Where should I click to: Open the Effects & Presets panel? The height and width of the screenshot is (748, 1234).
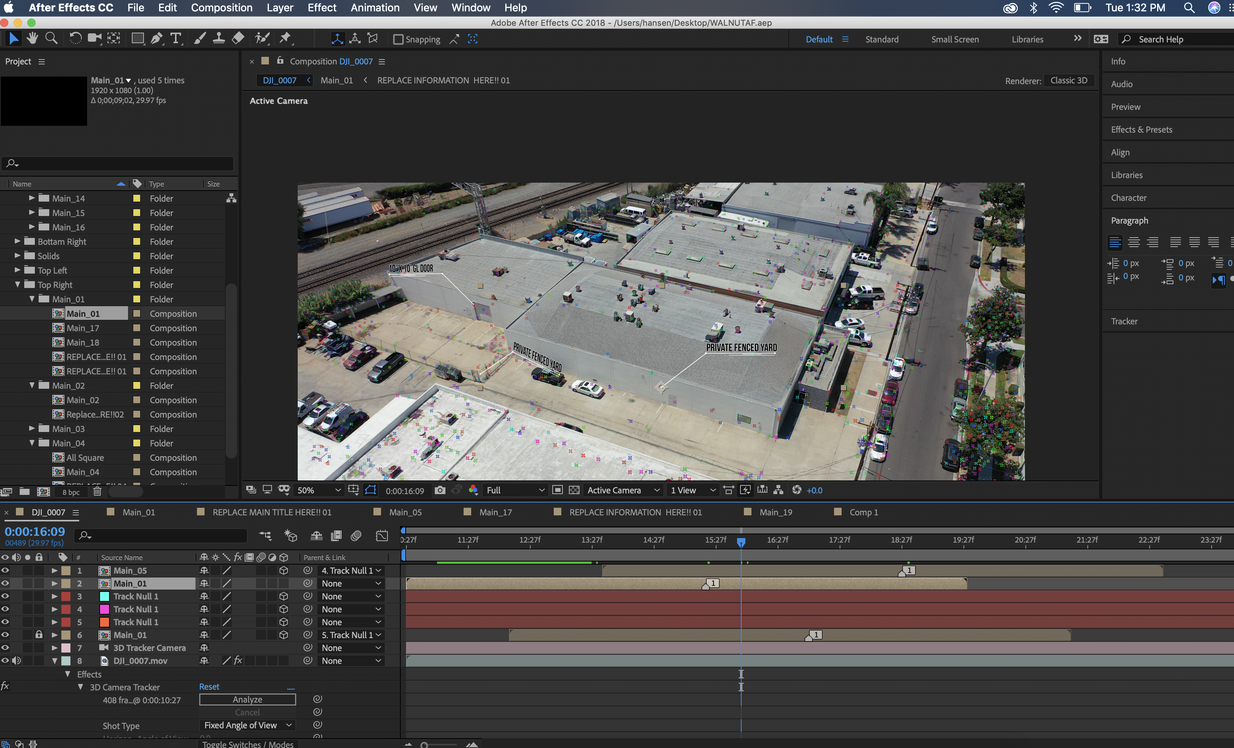(1141, 129)
